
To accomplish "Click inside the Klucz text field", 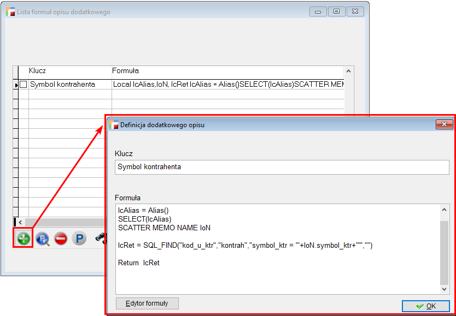I will pyautogui.click(x=282, y=167).
